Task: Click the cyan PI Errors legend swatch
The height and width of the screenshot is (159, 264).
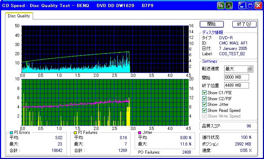Action: [11, 133]
